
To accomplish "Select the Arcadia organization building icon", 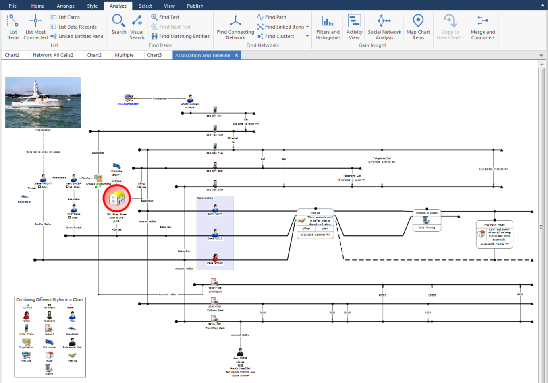I will 98,178.
